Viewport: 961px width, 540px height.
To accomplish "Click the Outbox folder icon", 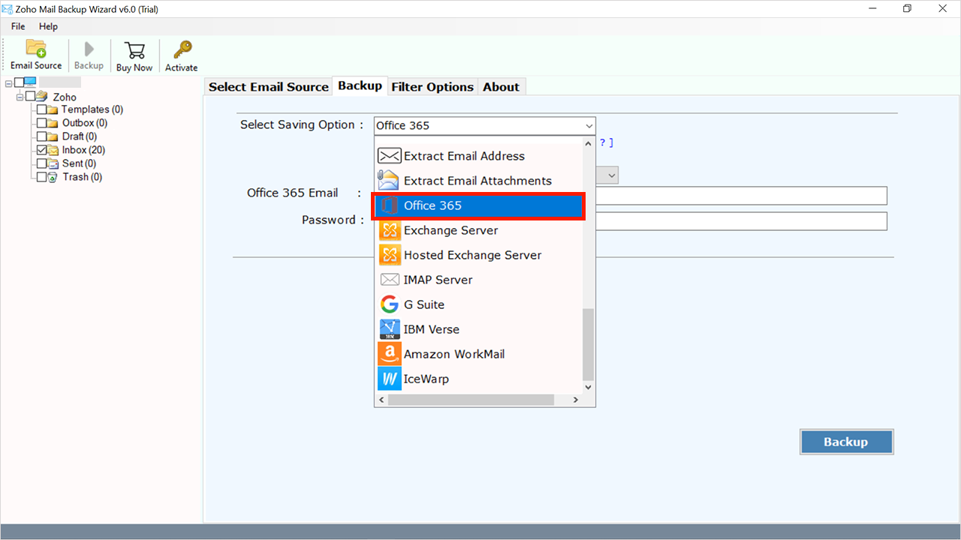I will click(x=53, y=123).
